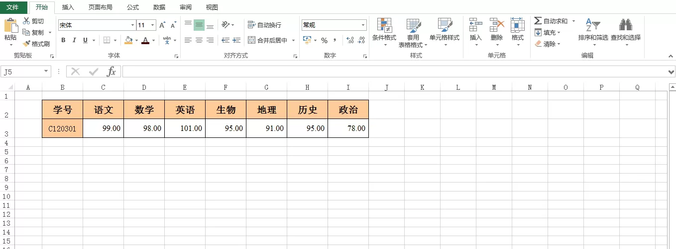Apply comma style number format
Screen dimensions: 676x249
click(335, 40)
